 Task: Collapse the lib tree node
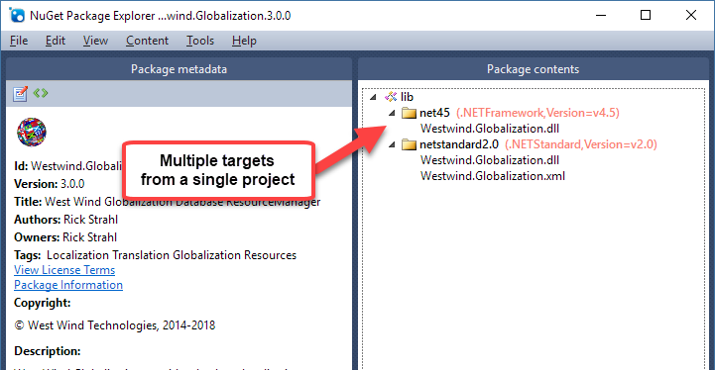pos(374,97)
